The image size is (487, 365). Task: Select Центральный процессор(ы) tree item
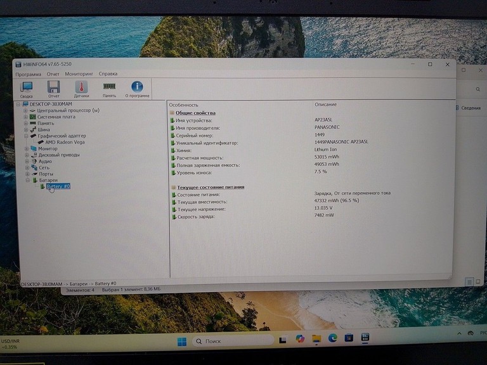click(68, 110)
